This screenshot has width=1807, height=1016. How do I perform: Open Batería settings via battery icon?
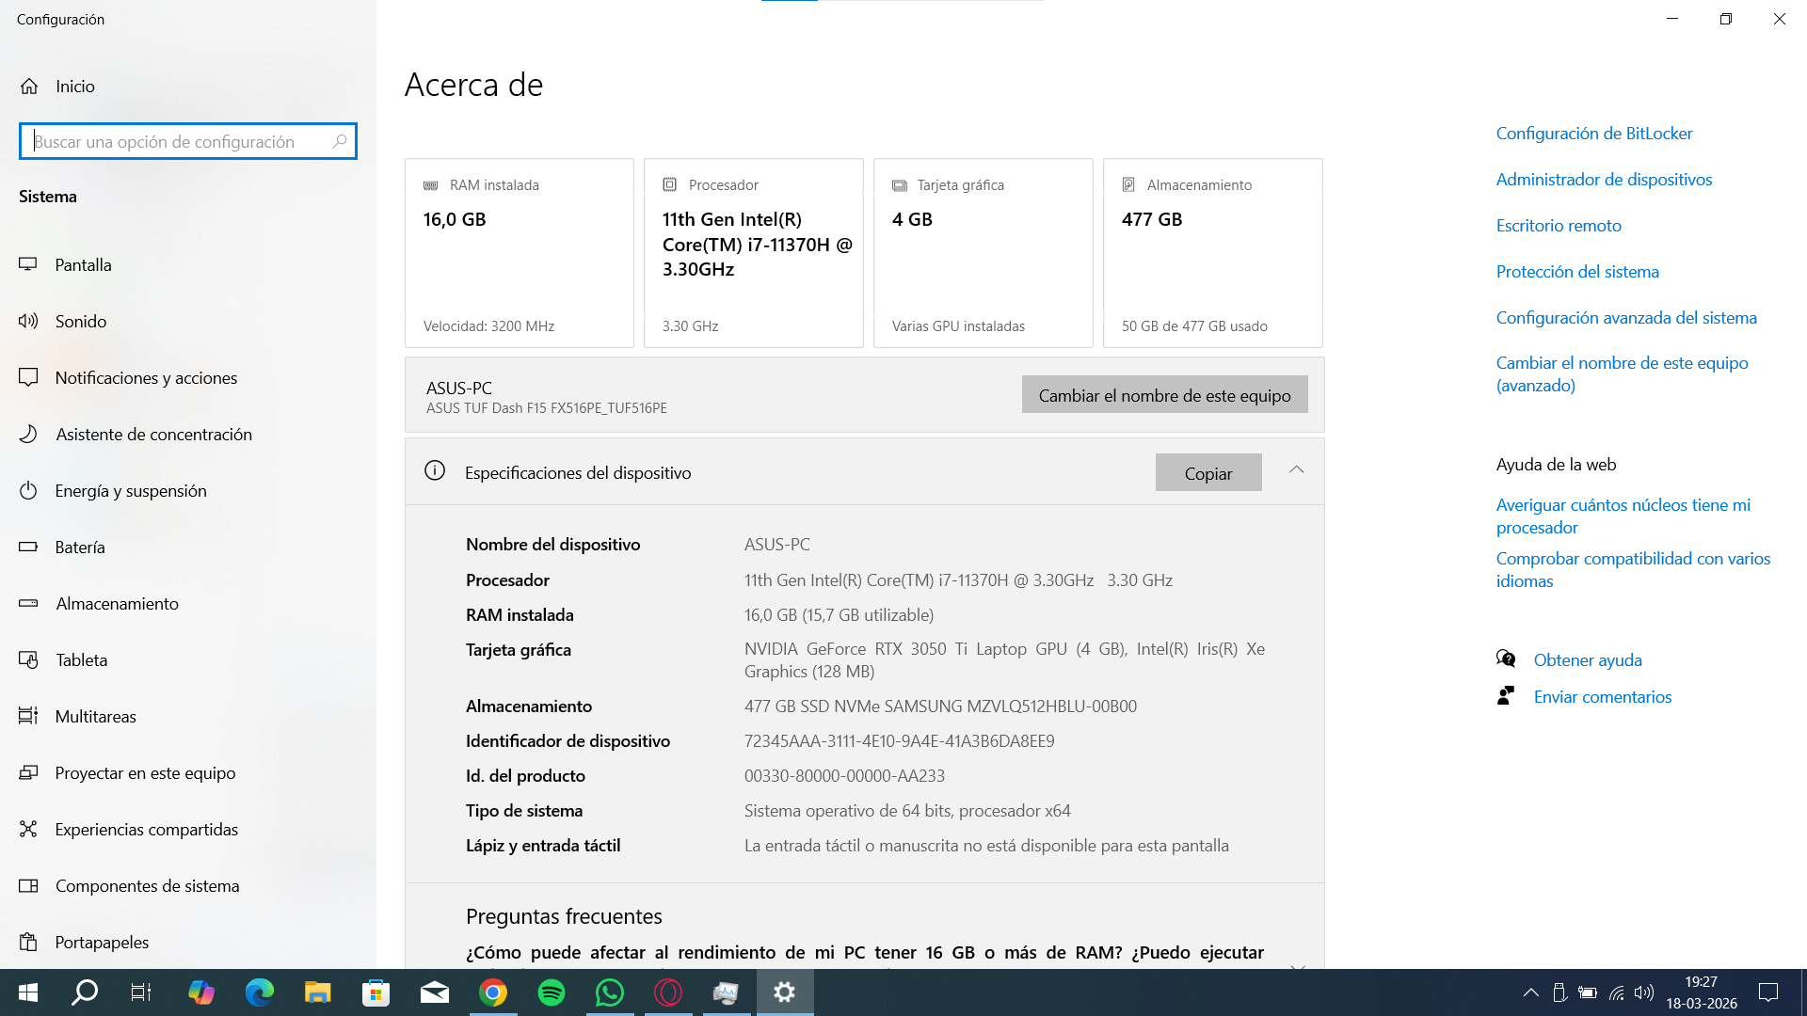point(28,547)
